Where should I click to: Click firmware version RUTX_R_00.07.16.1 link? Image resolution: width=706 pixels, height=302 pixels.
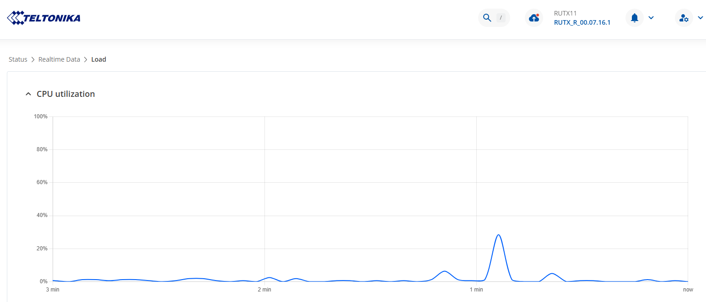click(582, 22)
